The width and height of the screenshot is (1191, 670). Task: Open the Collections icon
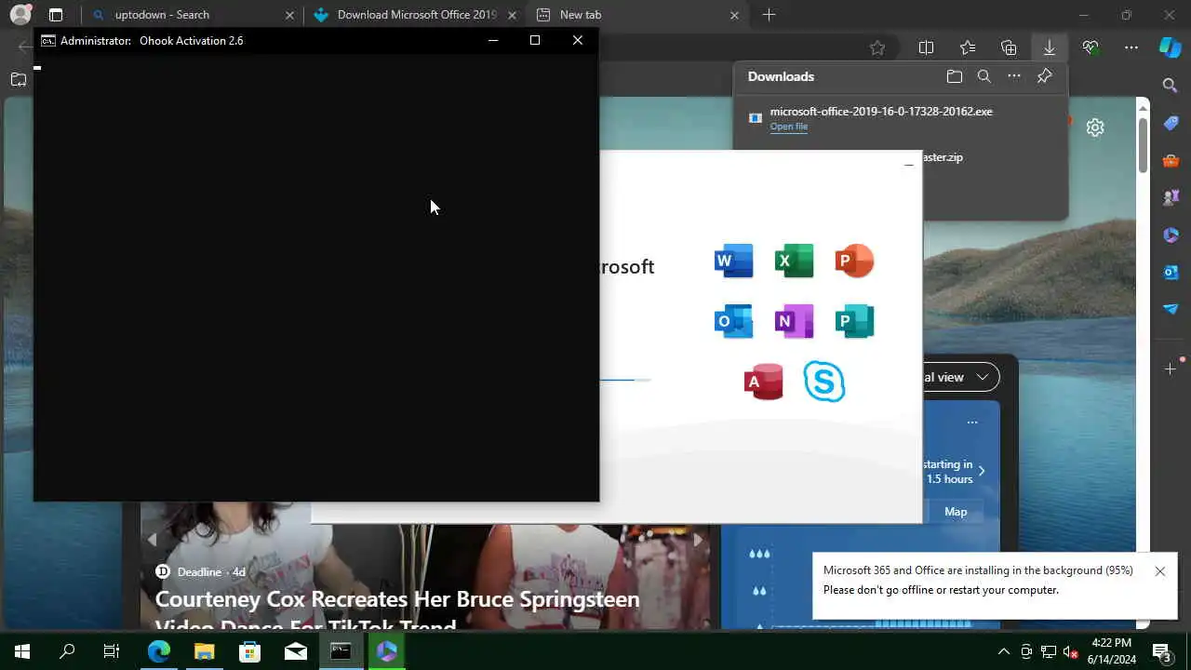[x=1009, y=48]
